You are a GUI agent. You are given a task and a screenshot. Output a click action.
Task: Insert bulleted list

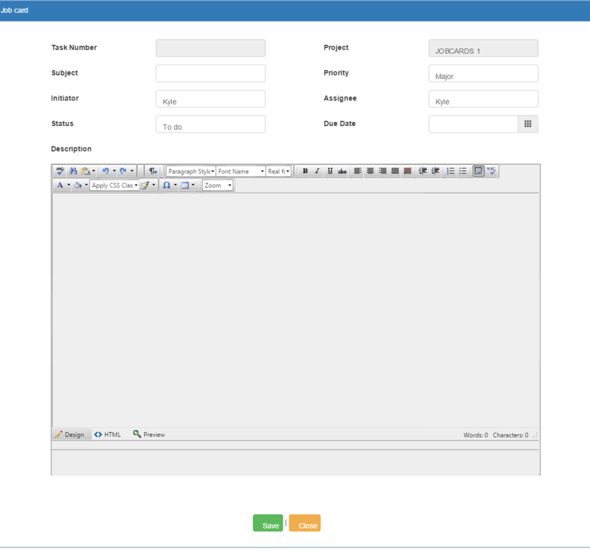(x=463, y=171)
